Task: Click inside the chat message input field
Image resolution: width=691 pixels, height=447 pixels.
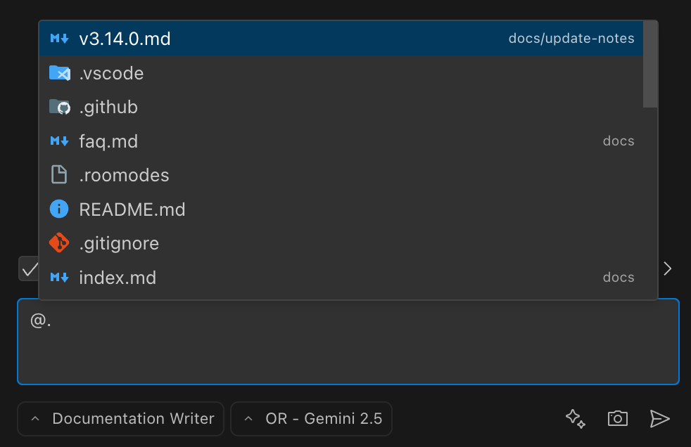Action: click(348, 341)
